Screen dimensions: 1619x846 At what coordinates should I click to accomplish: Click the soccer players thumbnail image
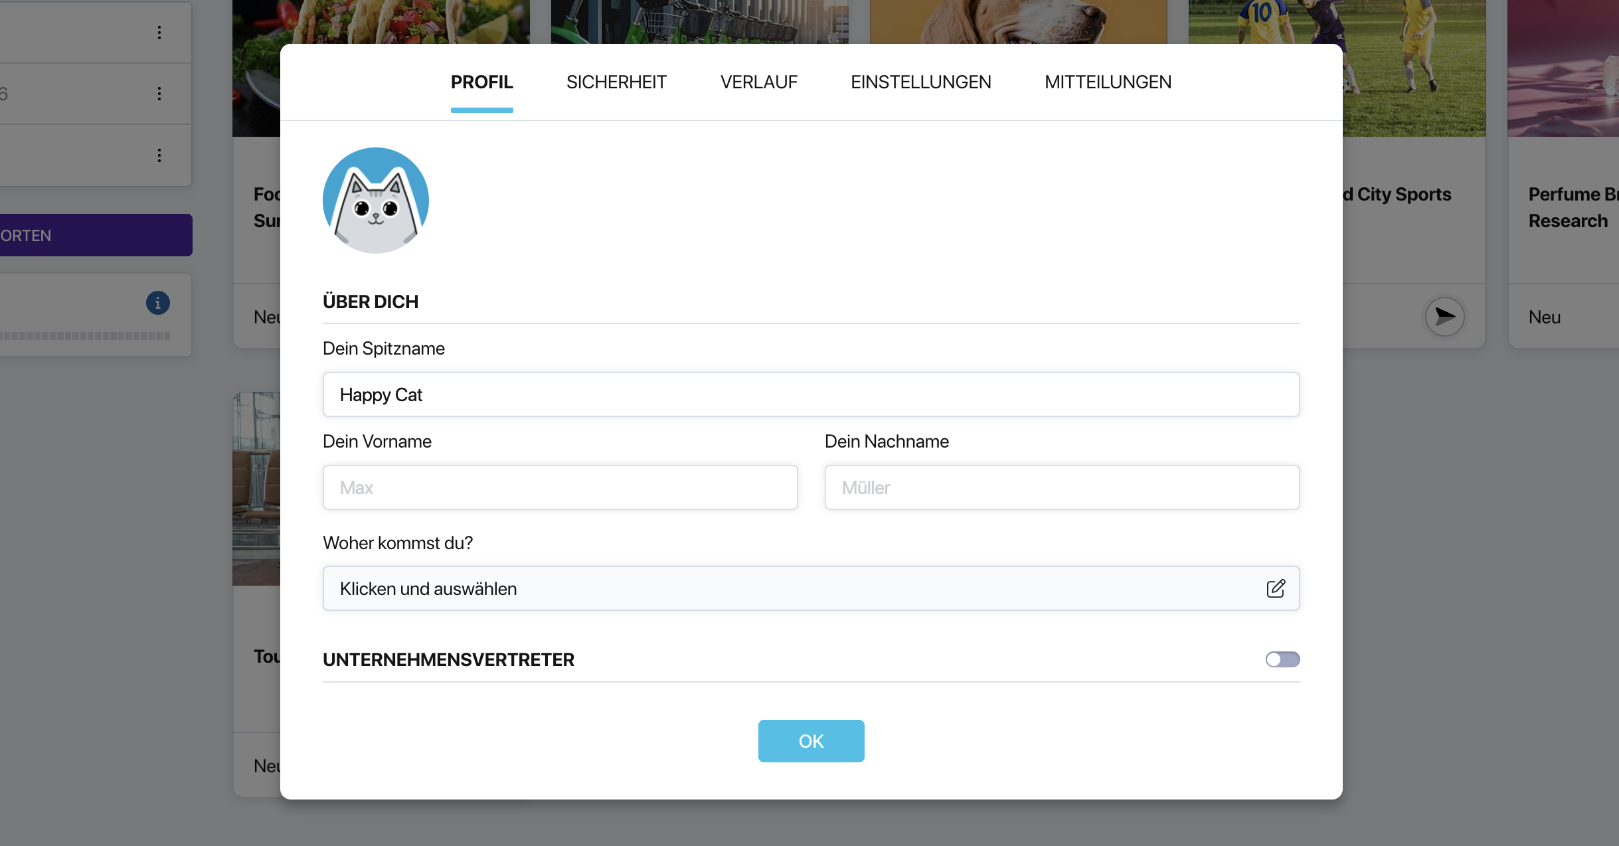1414,68
